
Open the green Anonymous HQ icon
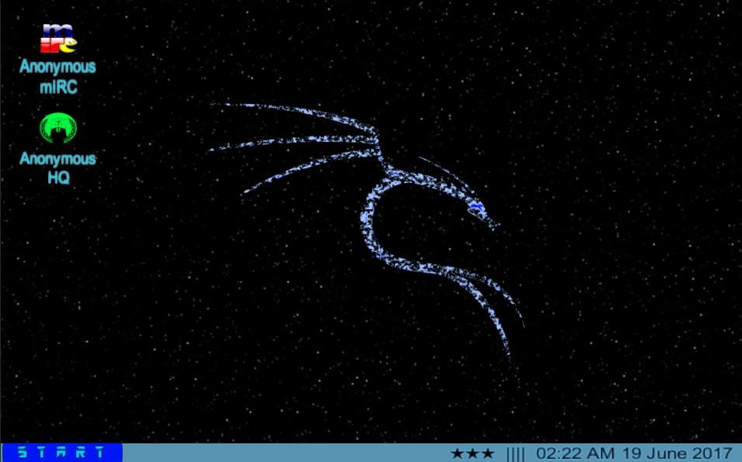pos(57,128)
